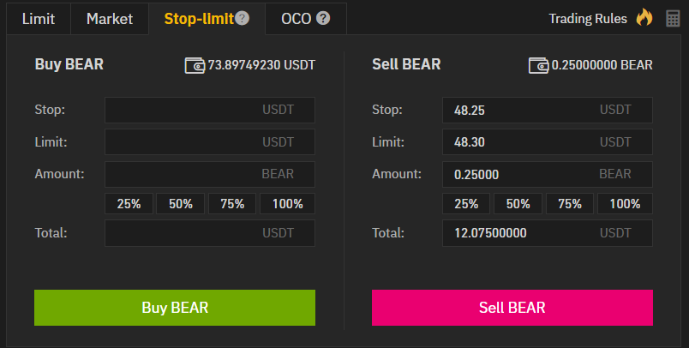Open the Trading Rules link
The height and width of the screenshot is (348, 689).
588,18
